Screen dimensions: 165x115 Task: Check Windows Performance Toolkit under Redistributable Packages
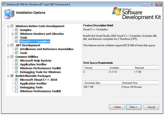(16, 91)
